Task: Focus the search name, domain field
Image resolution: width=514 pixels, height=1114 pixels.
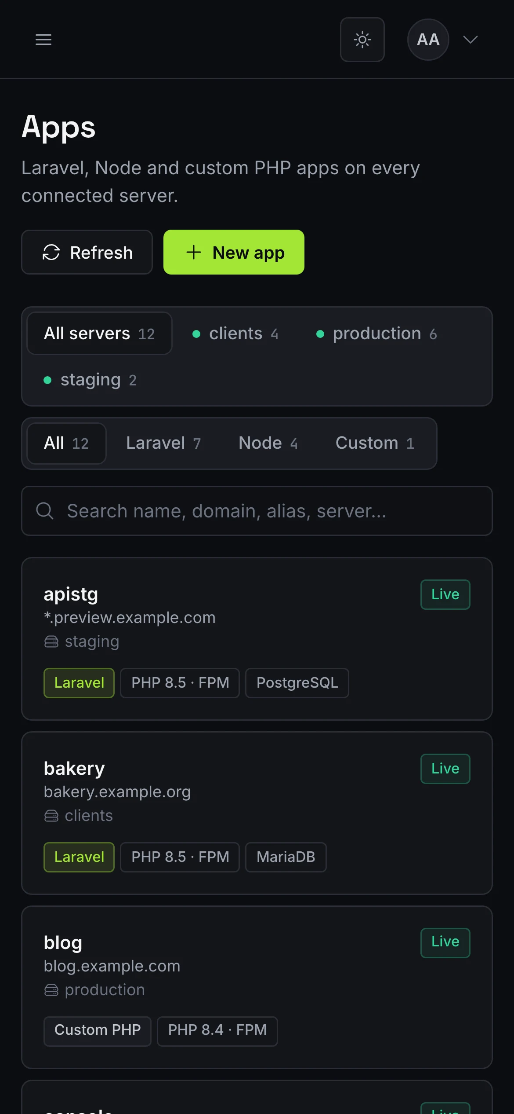Action: [x=257, y=511]
